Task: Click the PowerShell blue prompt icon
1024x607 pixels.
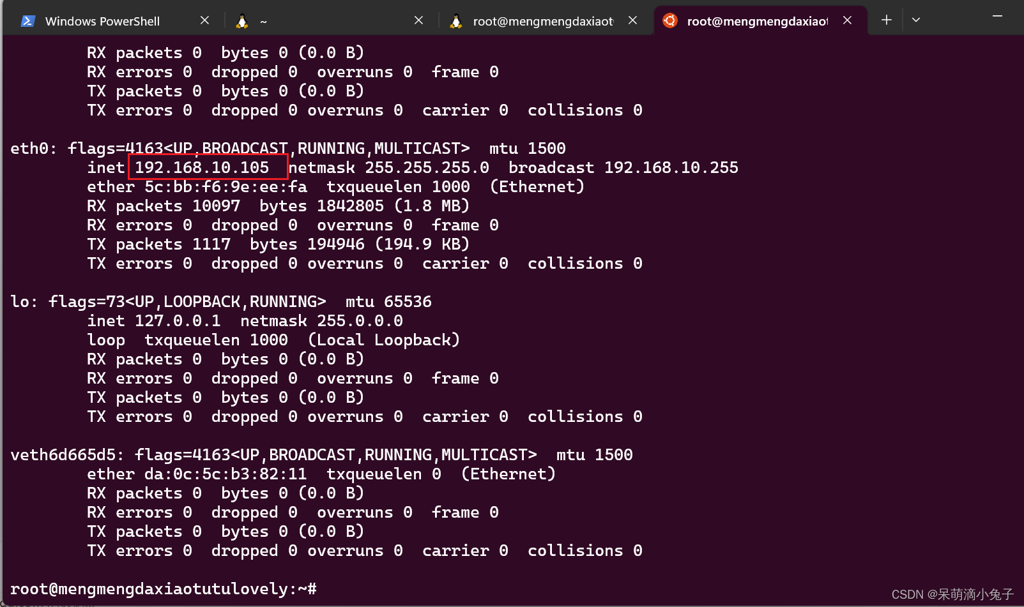Action: [x=27, y=20]
